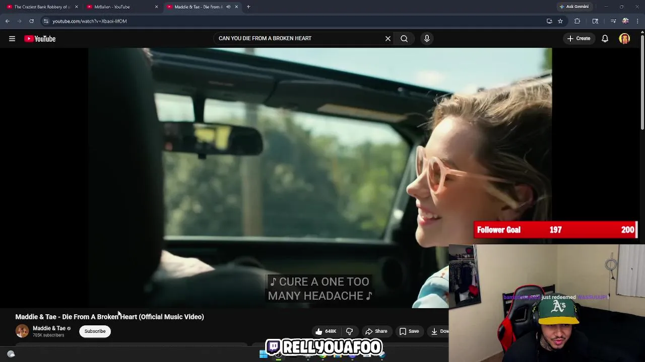Save the video to a playlist
The width and height of the screenshot is (645, 362).
(409, 331)
